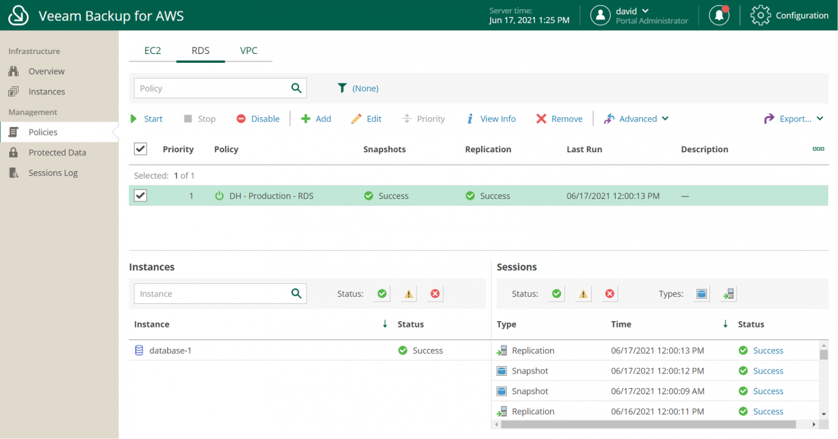Screen dimensions: 838x439
Task: Toggle the select-all policies checkbox
Action: click(140, 149)
